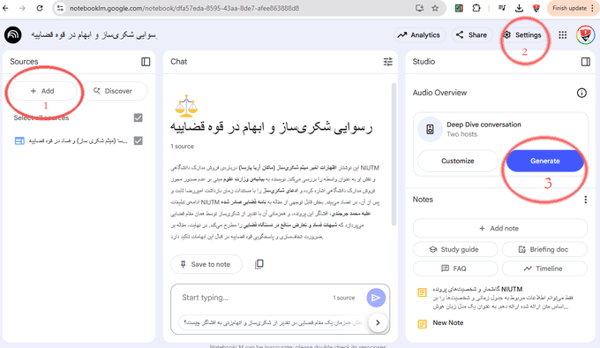Reload the page

point(40,8)
